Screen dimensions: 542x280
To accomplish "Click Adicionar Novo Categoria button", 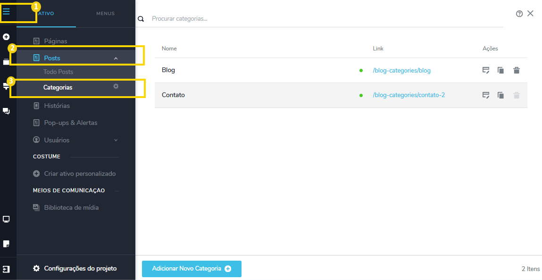I will [192, 269].
